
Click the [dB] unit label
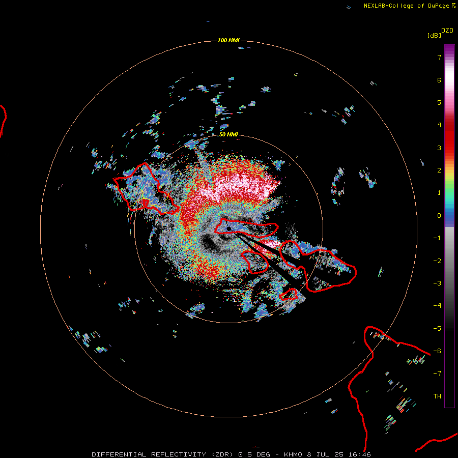click(435, 35)
